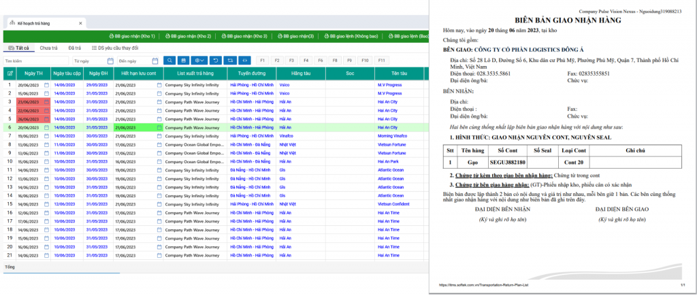Click the Tìm kiếm search input

pyautogui.click(x=35, y=61)
